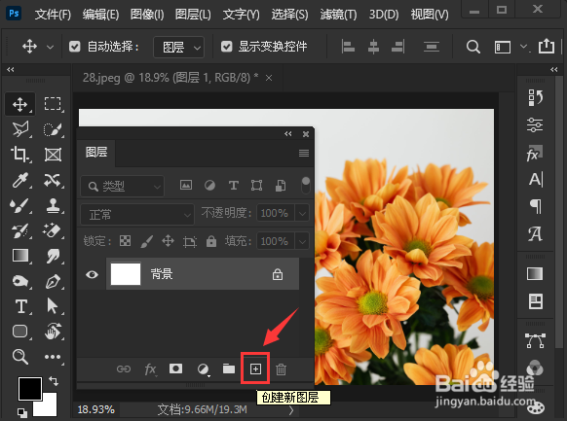Open the 图层 auto-select target dropdown
Screen dimensions: 567x421
(178, 48)
